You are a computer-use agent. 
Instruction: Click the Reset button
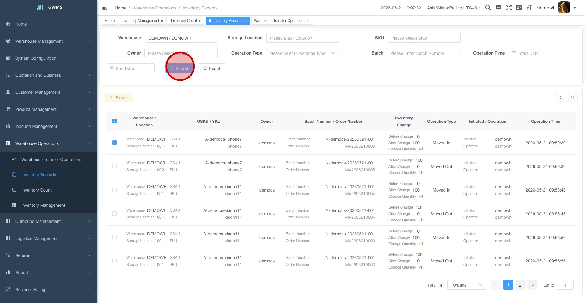(x=212, y=68)
